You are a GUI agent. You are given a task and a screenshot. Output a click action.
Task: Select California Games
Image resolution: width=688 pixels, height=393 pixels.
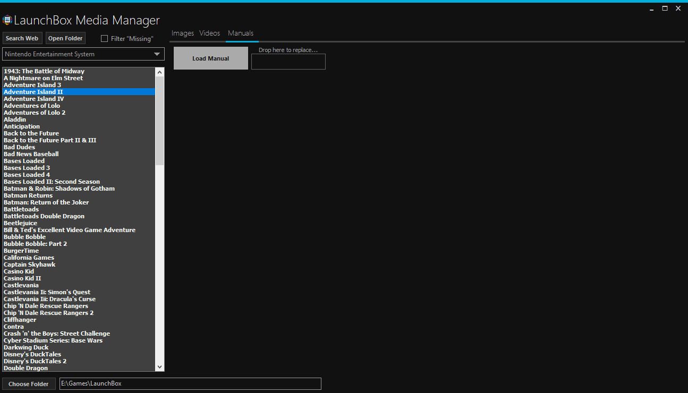79,258
